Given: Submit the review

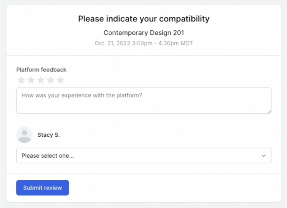Looking at the screenshot, I should click(43, 188).
